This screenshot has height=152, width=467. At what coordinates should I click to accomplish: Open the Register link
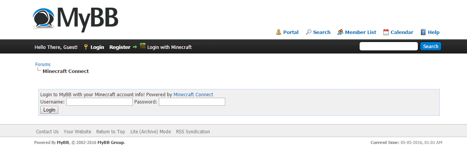pos(120,47)
